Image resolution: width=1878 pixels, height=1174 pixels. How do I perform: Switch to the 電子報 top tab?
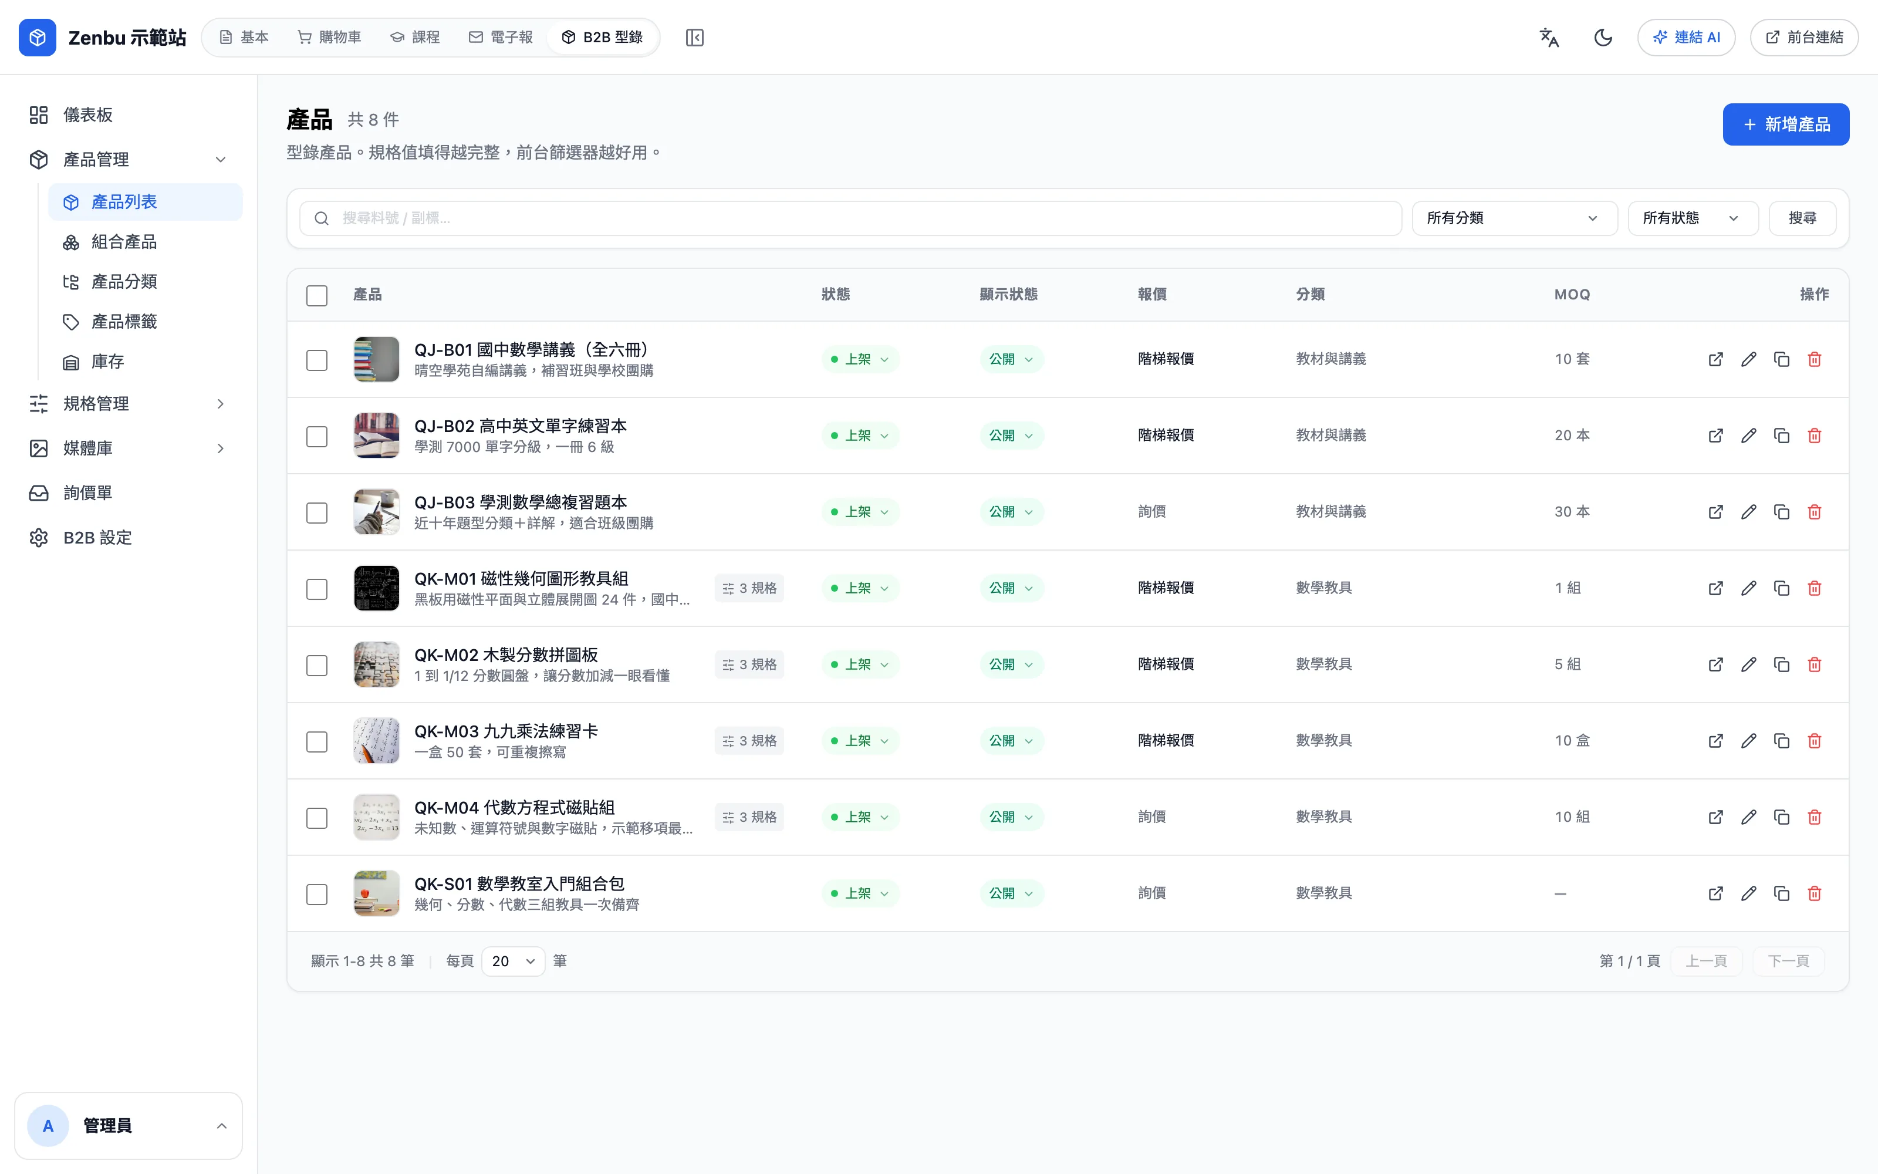point(501,37)
